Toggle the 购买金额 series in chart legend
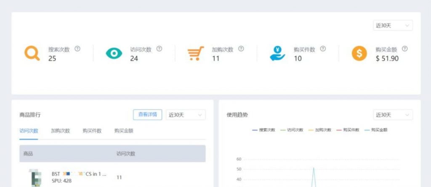This screenshot has height=187, width=431. point(376,130)
